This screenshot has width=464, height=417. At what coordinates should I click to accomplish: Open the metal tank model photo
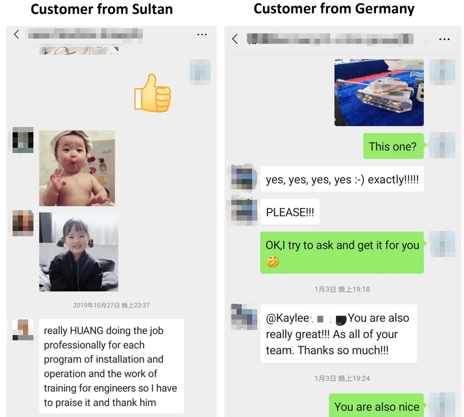[x=379, y=93]
